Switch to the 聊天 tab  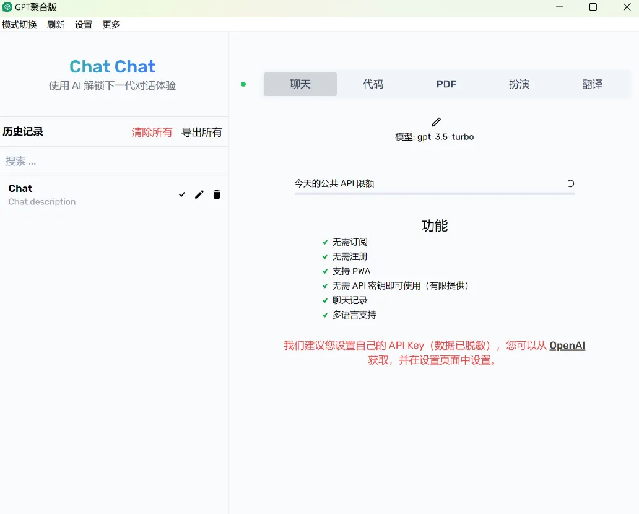[300, 84]
